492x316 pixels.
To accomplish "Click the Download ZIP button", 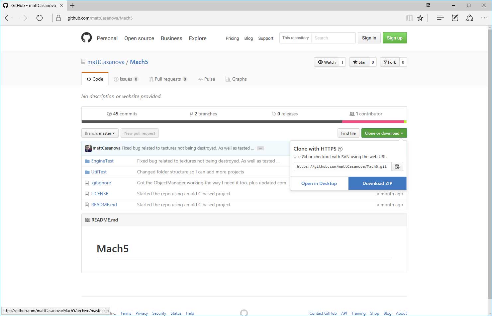I will coord(377,183).
